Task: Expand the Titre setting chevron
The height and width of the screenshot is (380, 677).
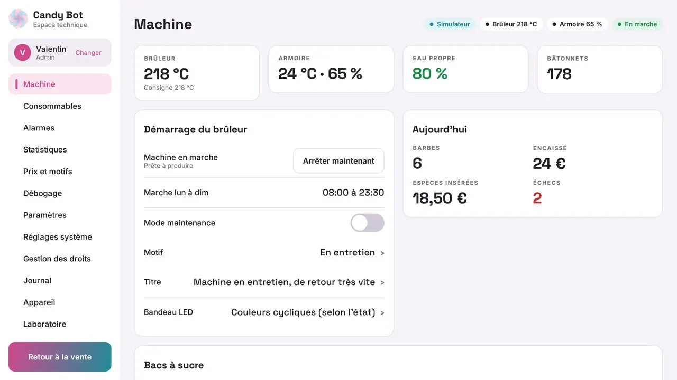Action: tap(382, 283)
